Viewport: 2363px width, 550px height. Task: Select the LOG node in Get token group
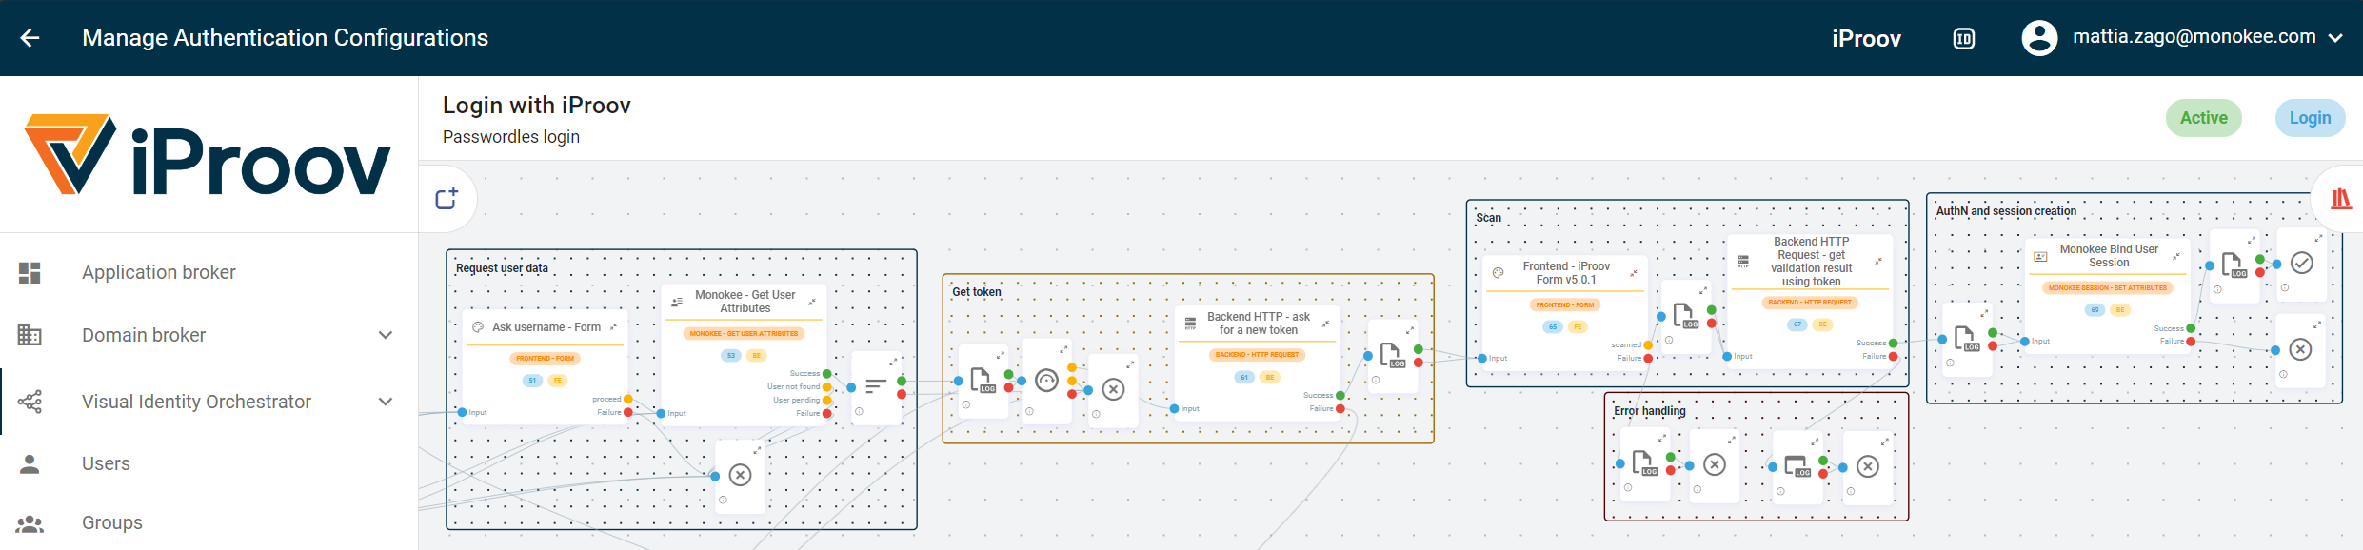(x=983, y=381)
